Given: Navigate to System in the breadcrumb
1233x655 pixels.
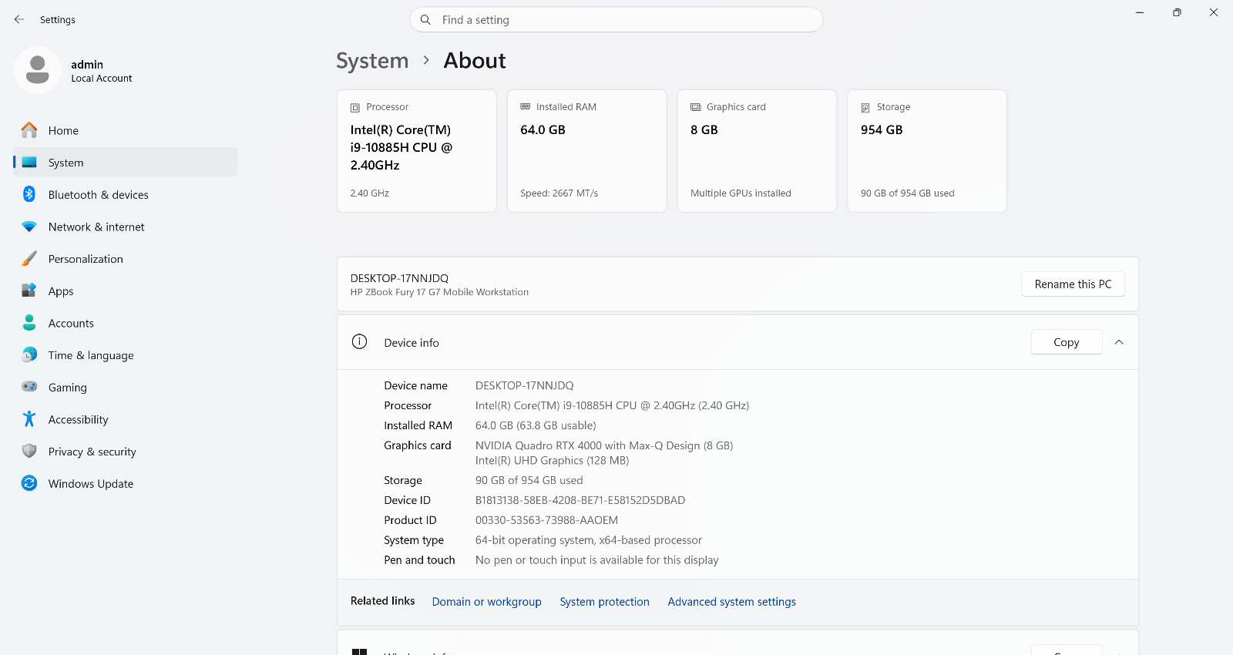Looking at the screenshot, I should coord(372,61).
